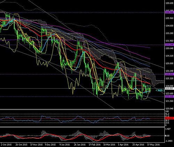Click the 4 Jan 2016 date label
174x147 pixels.
(x=65, y=145)
